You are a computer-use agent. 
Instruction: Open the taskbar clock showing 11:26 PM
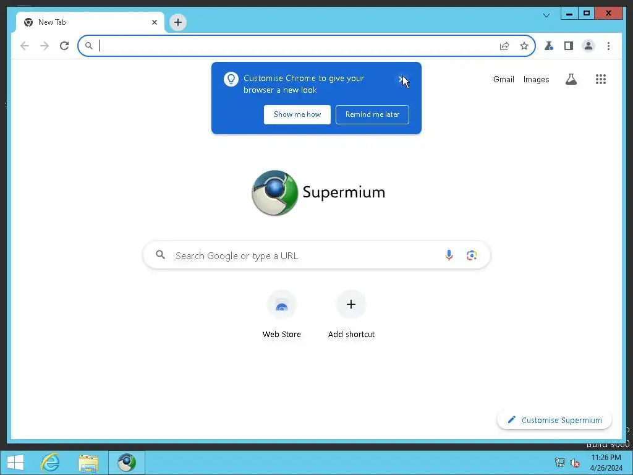[606, 463]
